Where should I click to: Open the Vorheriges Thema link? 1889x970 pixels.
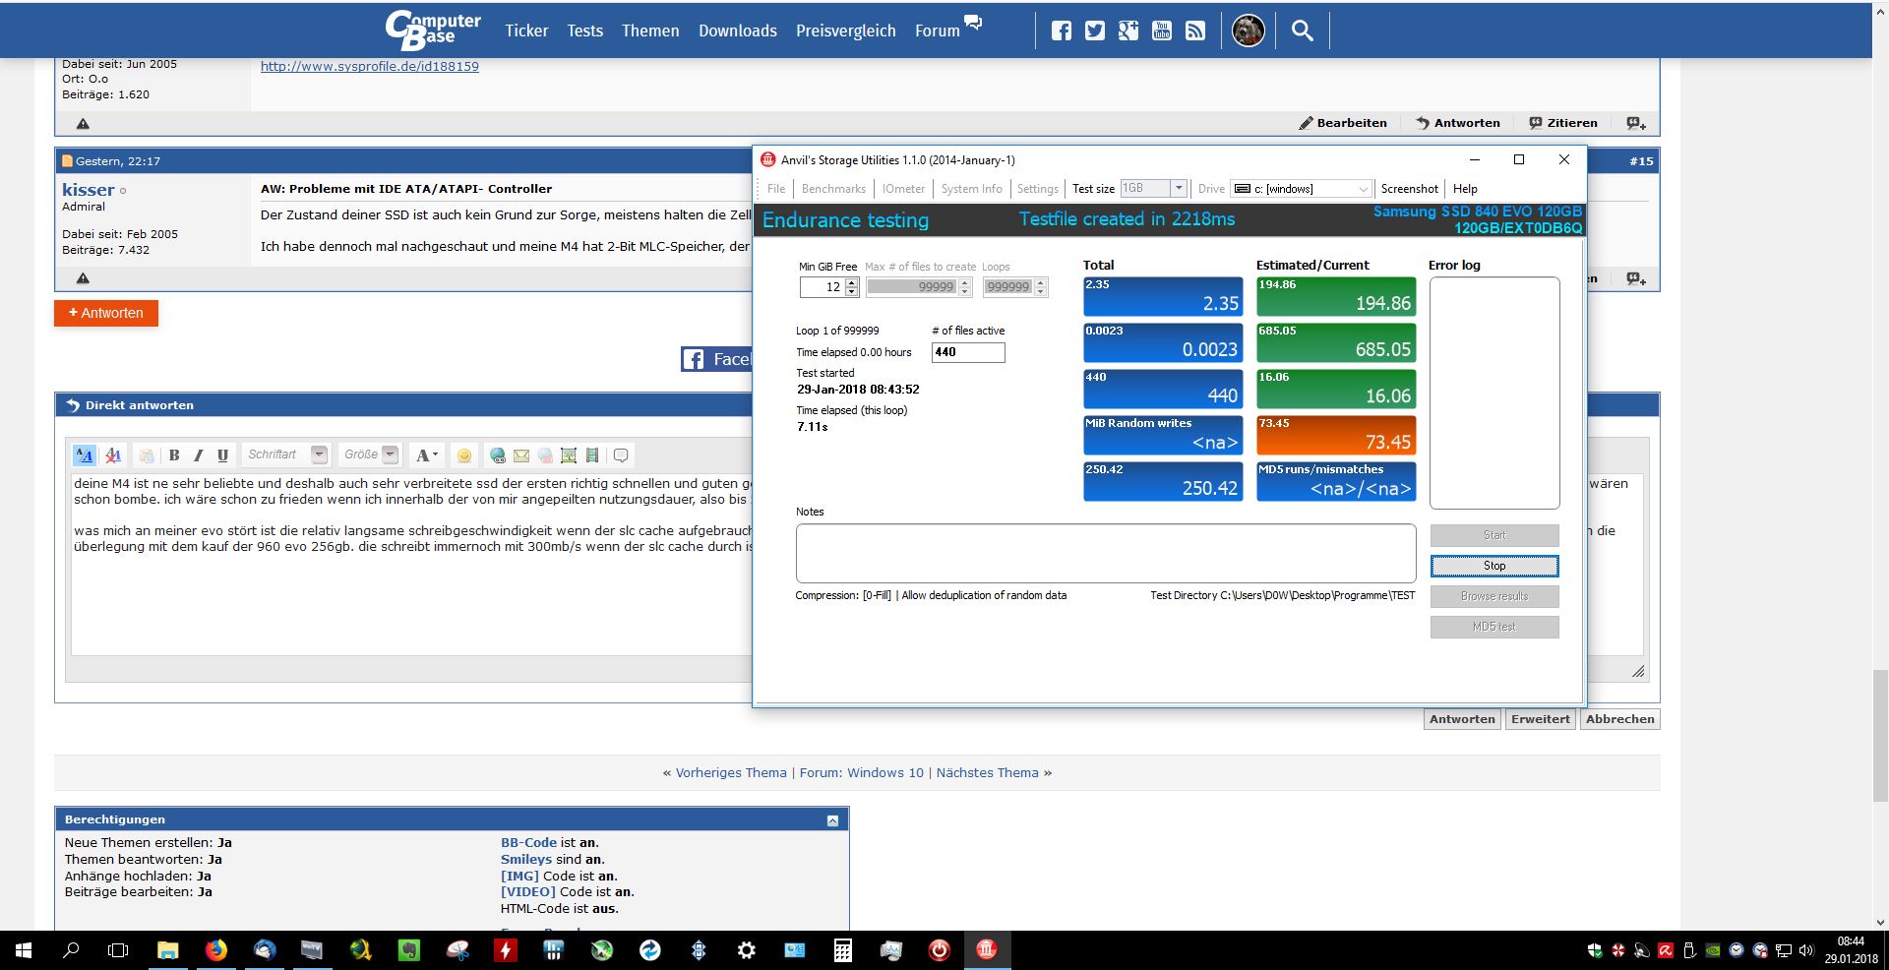tap(731, 773)
